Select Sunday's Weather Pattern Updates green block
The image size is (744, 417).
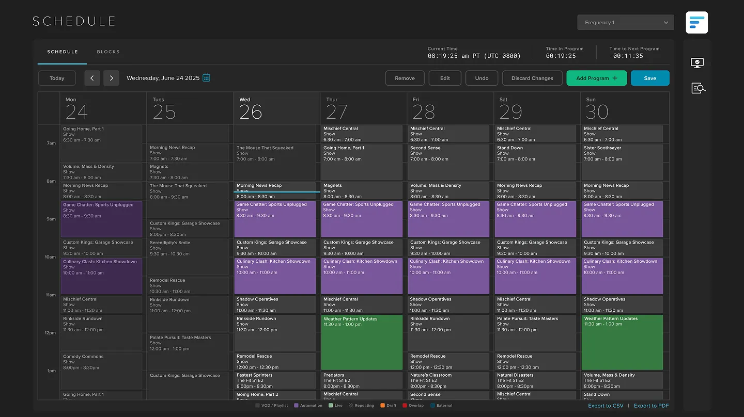(622, 343)
